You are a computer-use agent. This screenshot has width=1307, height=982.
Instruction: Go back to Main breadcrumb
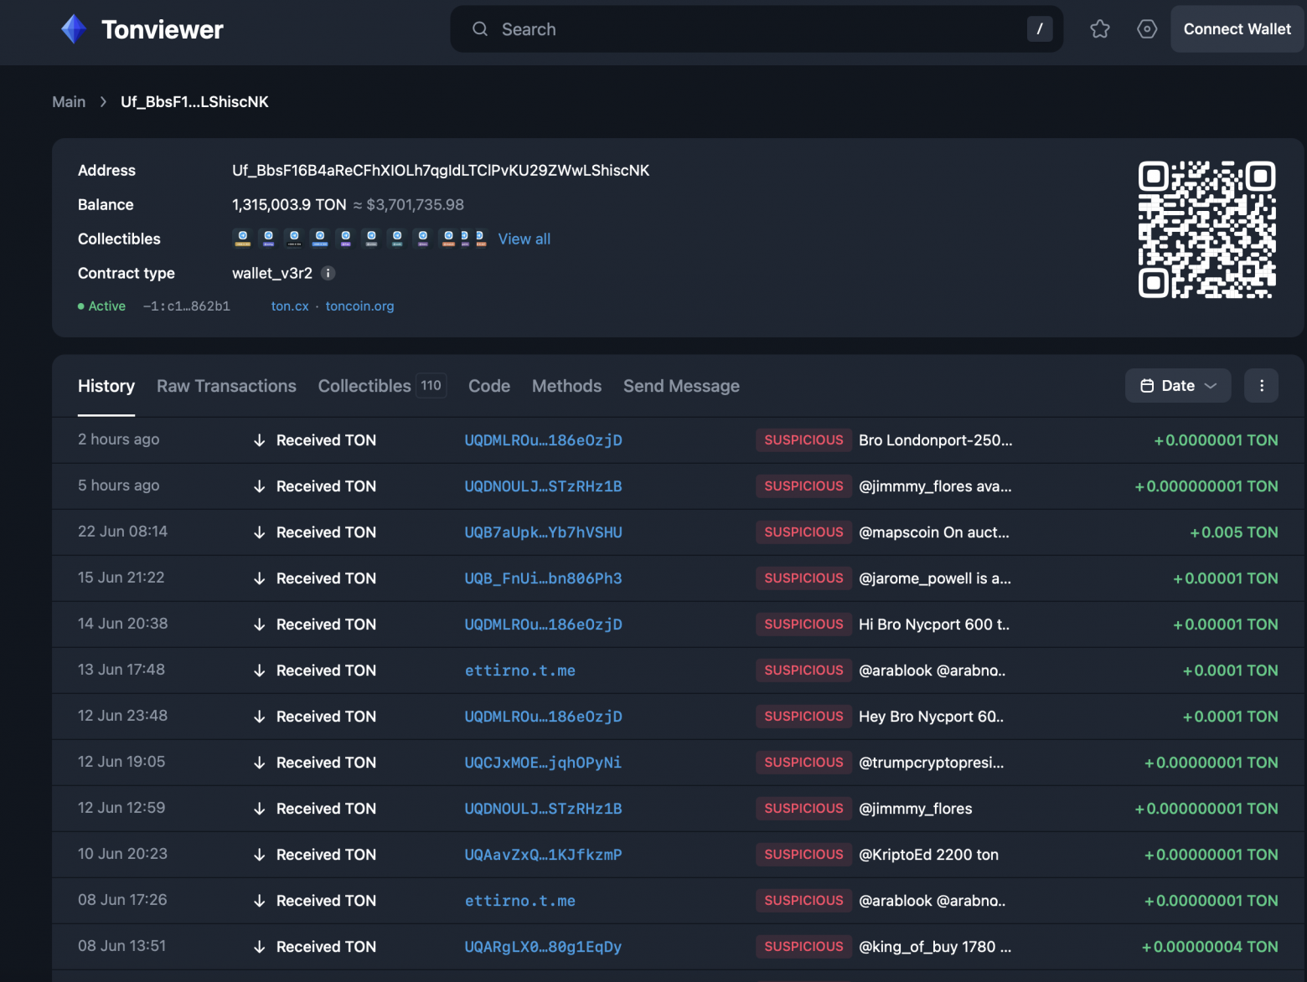click(x=69, y=101)
